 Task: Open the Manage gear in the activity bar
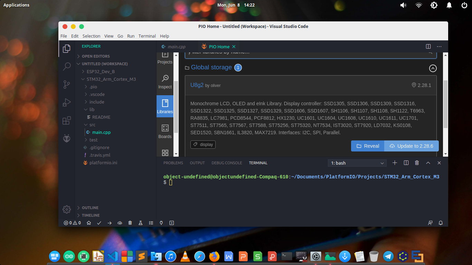click(67, 209)
